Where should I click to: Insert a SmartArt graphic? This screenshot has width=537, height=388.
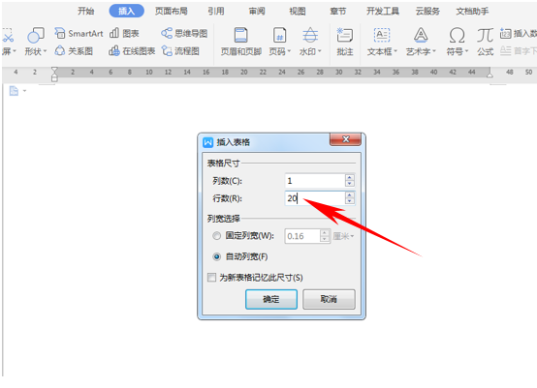(x=79, y=34)
